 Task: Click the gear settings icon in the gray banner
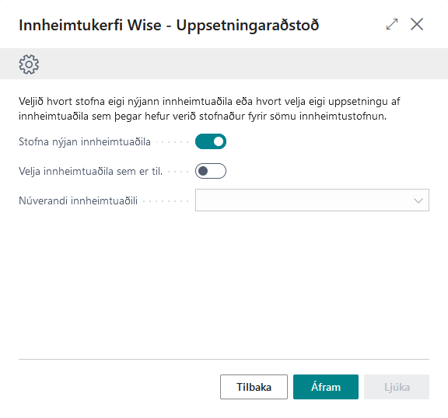pyautogui.click(x=29, y=64)
